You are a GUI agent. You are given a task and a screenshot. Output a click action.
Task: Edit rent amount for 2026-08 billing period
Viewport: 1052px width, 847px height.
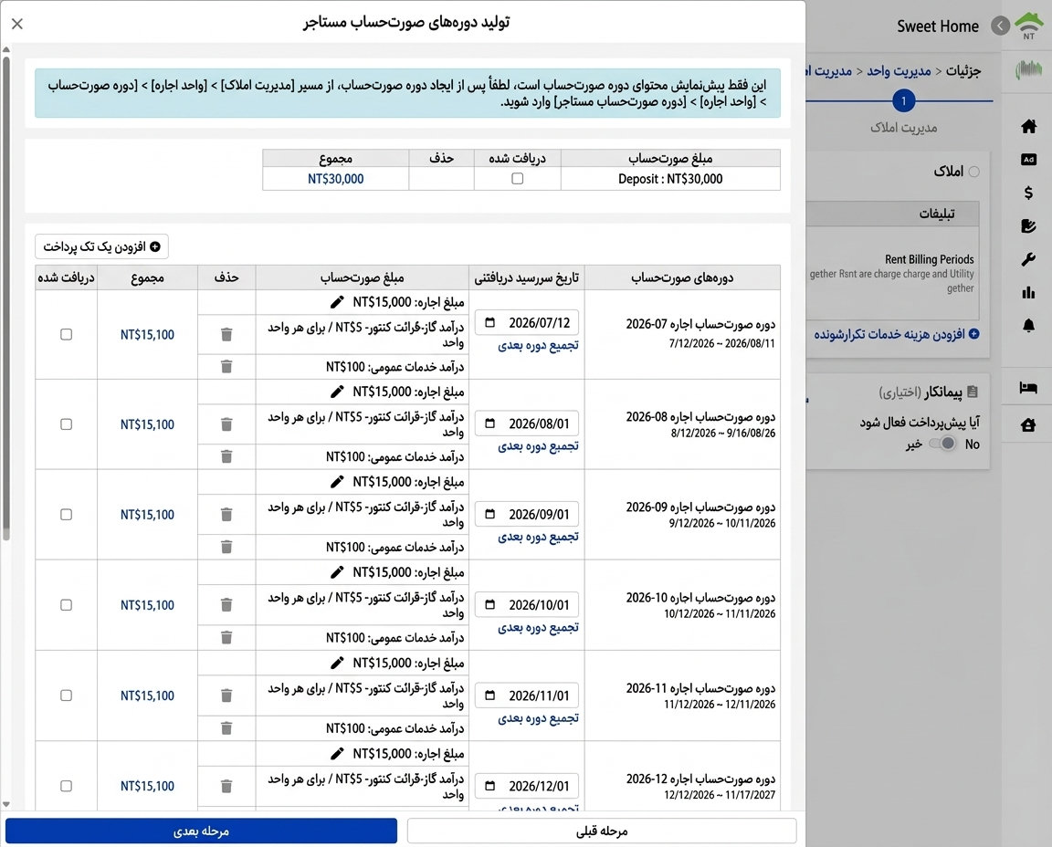point(338,392)
